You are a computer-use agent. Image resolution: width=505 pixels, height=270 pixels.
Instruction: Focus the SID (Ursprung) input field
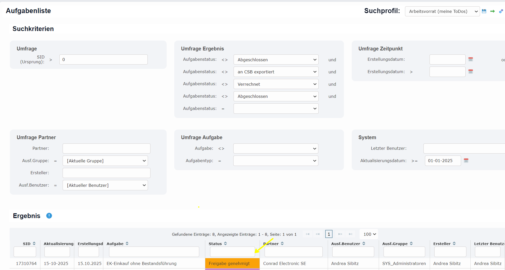point(103,60)
